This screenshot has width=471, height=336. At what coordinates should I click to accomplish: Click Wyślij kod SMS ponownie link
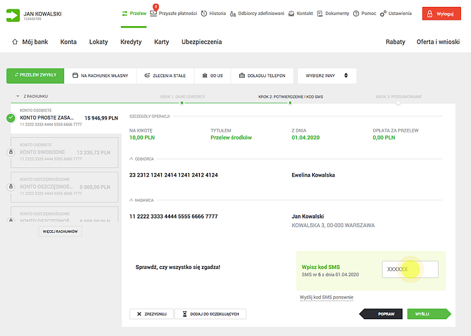coord(326,297)
